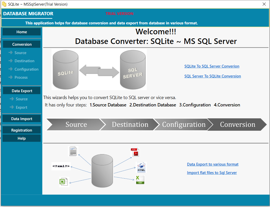Click the red TRIAL VERSION label
Screen dimensions: 270x207
119,14
